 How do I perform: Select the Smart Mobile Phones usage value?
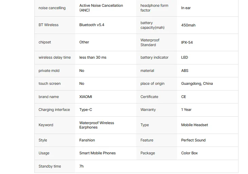coord(98,153)
